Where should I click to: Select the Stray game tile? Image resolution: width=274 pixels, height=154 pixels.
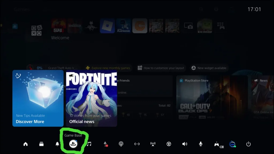[91, 26]
